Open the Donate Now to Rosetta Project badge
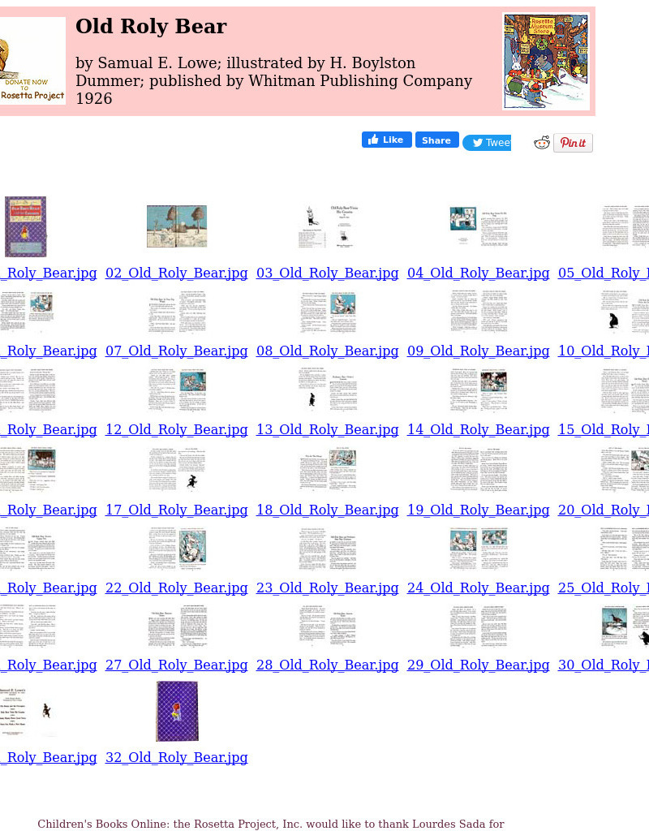This screenshot has width=649, height=831. coord(32,60)
